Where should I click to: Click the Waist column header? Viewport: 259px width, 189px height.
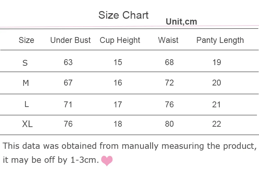168,40
